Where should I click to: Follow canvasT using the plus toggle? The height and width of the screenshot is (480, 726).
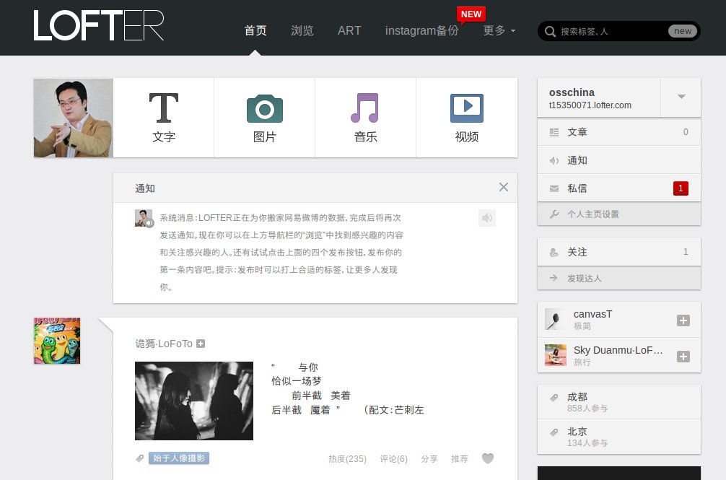(683, 320)
